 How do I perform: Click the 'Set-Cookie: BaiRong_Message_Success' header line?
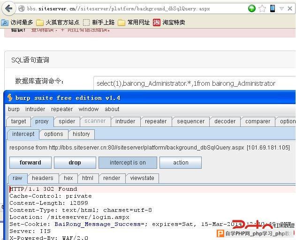point(151,224)
